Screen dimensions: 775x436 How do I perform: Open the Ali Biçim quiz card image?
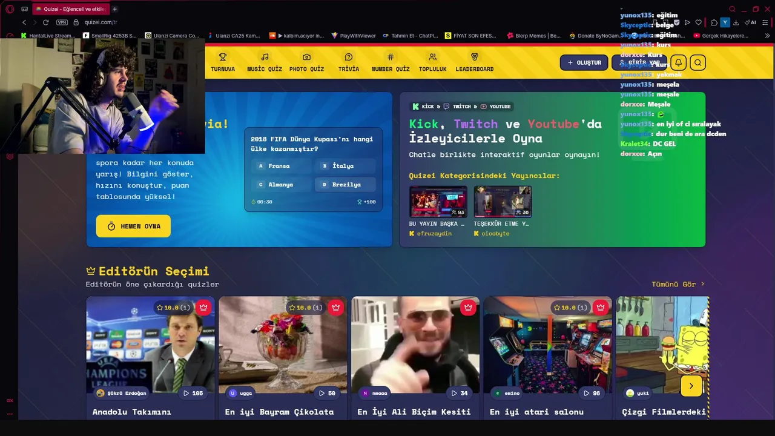415,345
